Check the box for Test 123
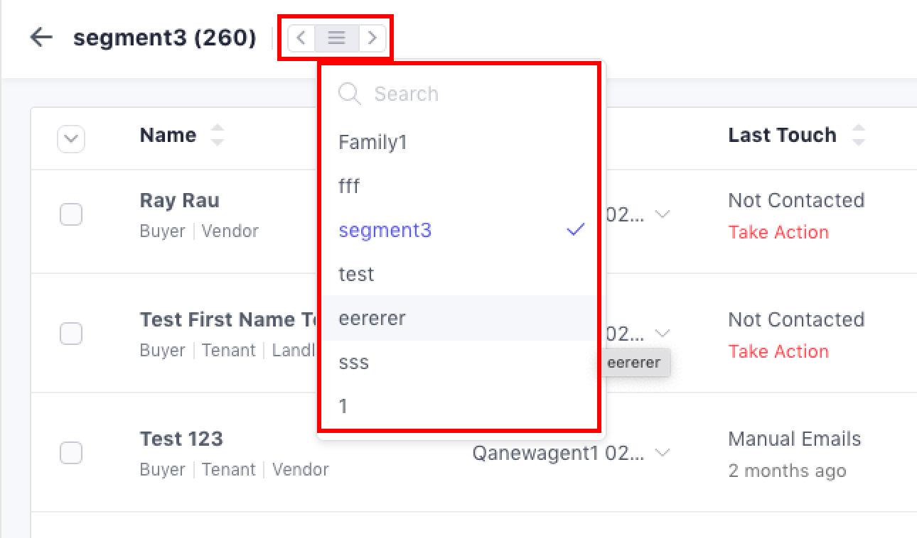This screenshot has width=917, height=538. (x=71, y=453)
